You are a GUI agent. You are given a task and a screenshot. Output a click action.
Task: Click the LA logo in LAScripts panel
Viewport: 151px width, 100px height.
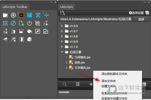coord(62,13)
